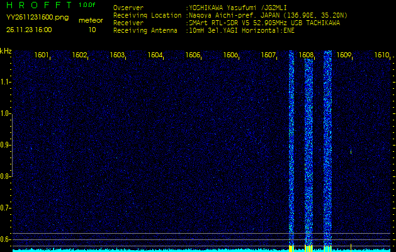
Task: Click the 1.00f version label
Action: click(88, 5)
